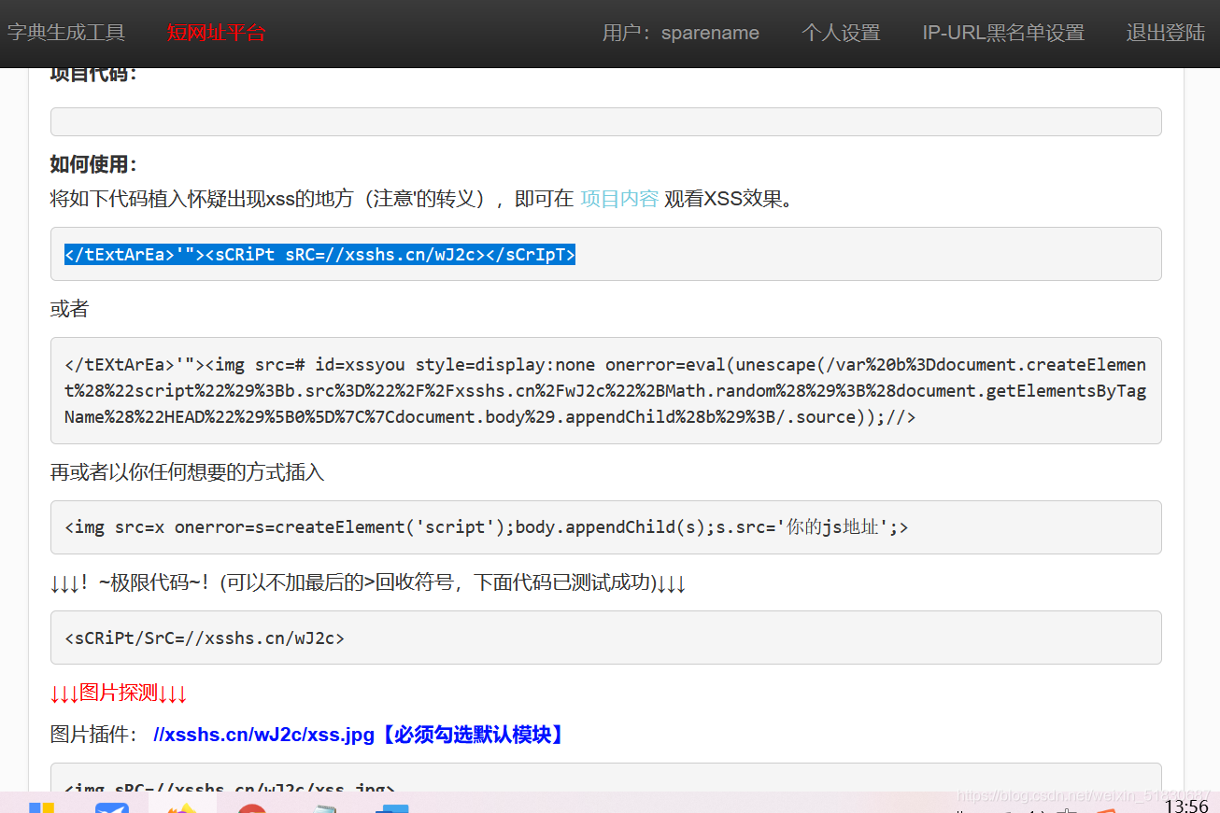This screenshot has height=813, width=1220.
Task: Click the 用户: sparename account link
Action: [x=681, y=33]
